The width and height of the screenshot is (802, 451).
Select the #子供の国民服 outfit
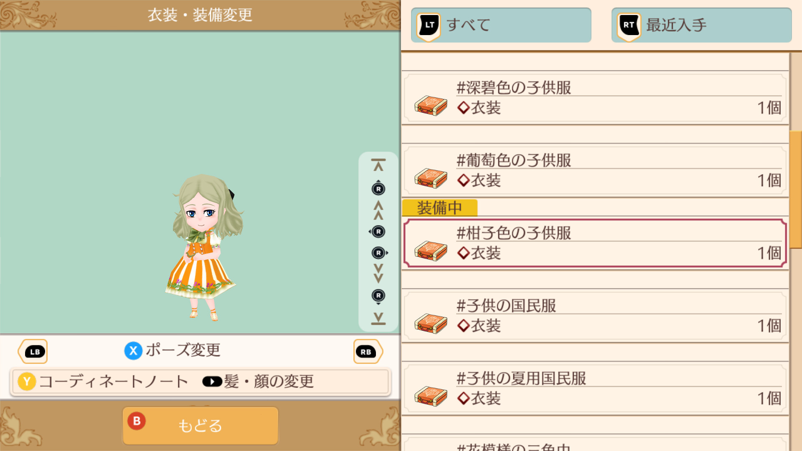pos(595,317)
